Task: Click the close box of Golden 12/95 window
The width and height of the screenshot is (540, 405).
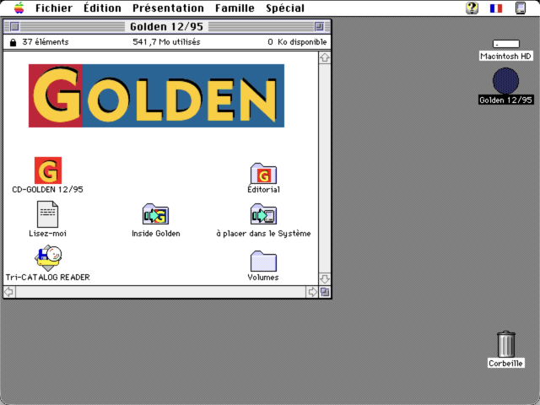Action: (14, 26)
